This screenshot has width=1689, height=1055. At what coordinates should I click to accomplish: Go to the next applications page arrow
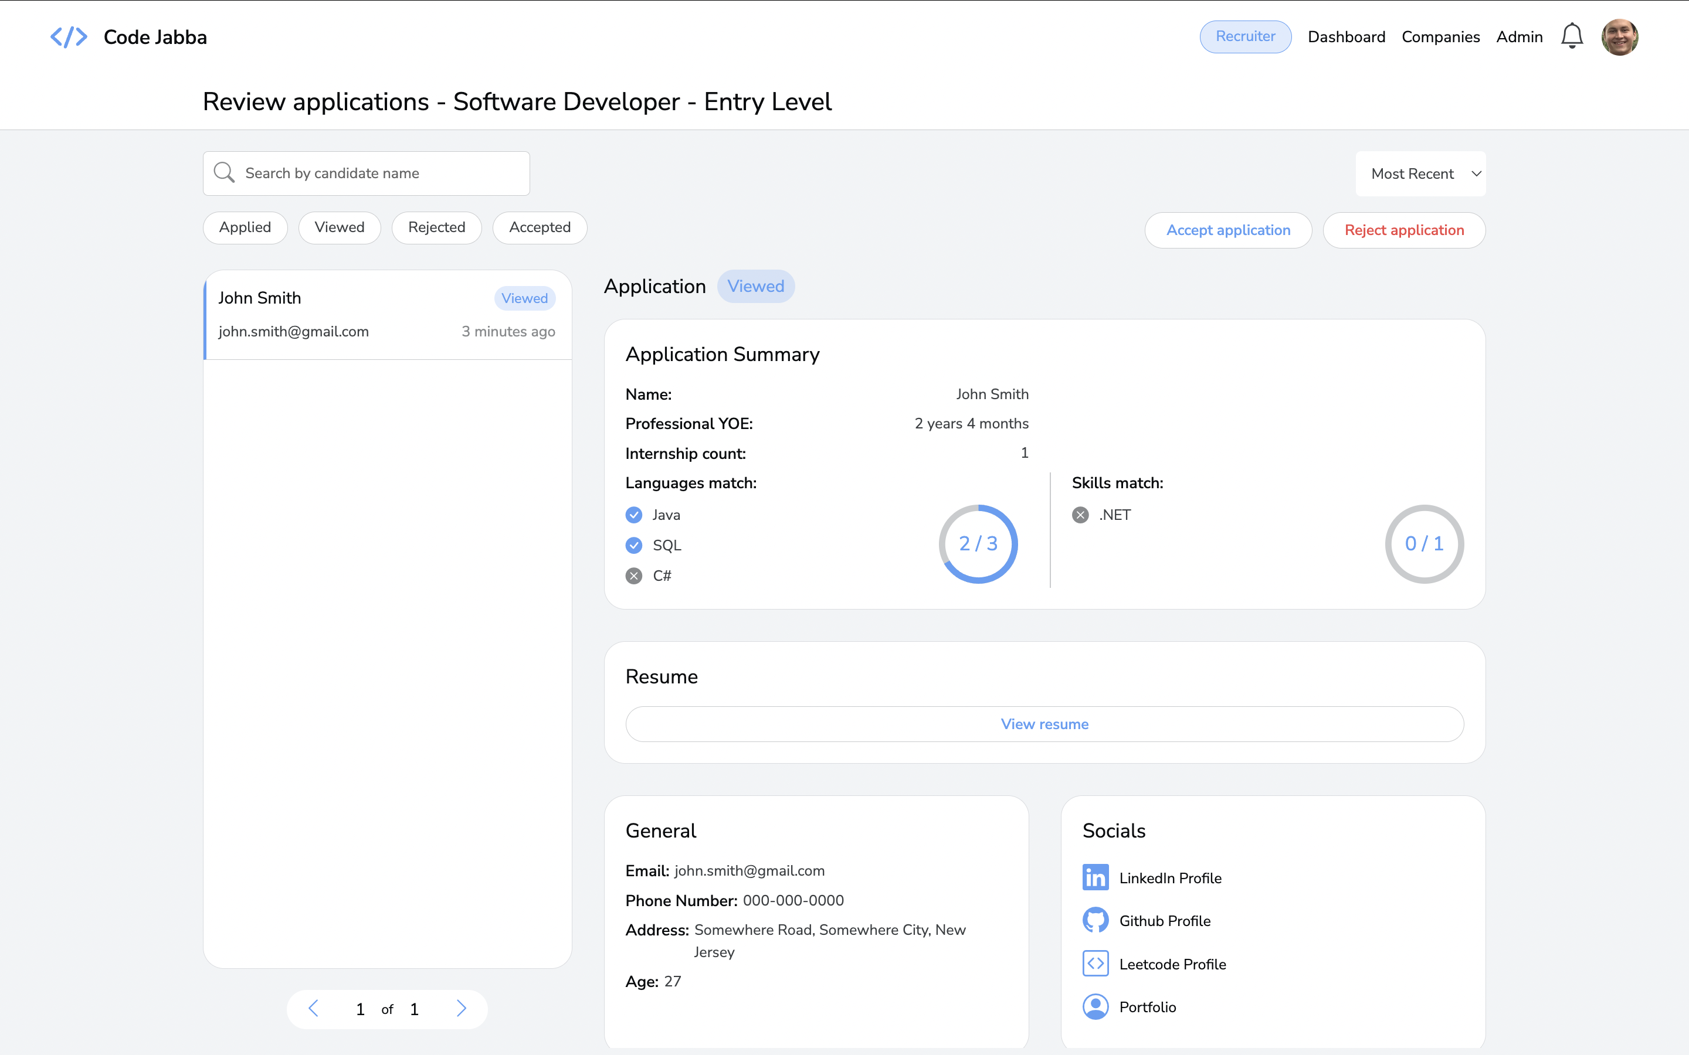462,1008
